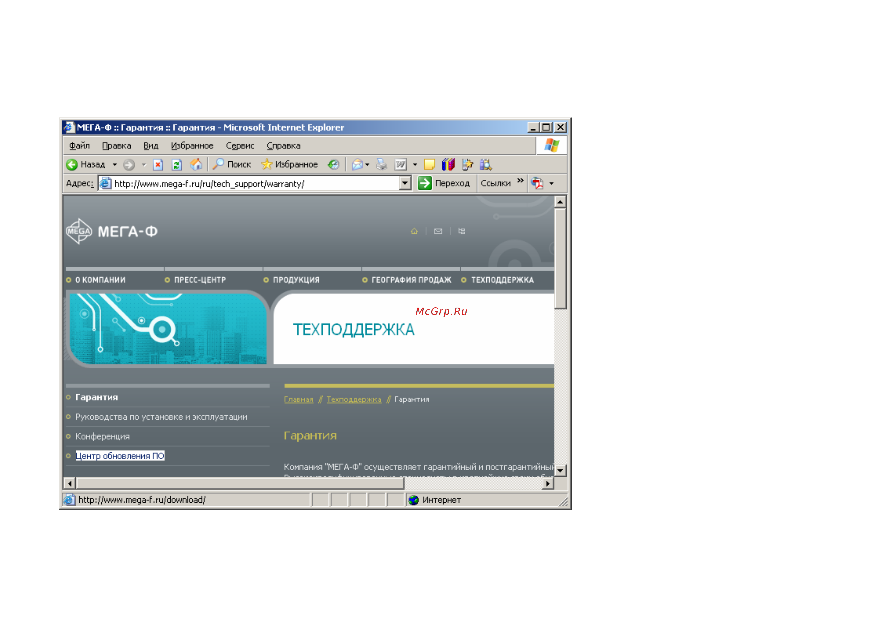Click the Print icon in toolbar
880x622 pixels.
(381, 165)
